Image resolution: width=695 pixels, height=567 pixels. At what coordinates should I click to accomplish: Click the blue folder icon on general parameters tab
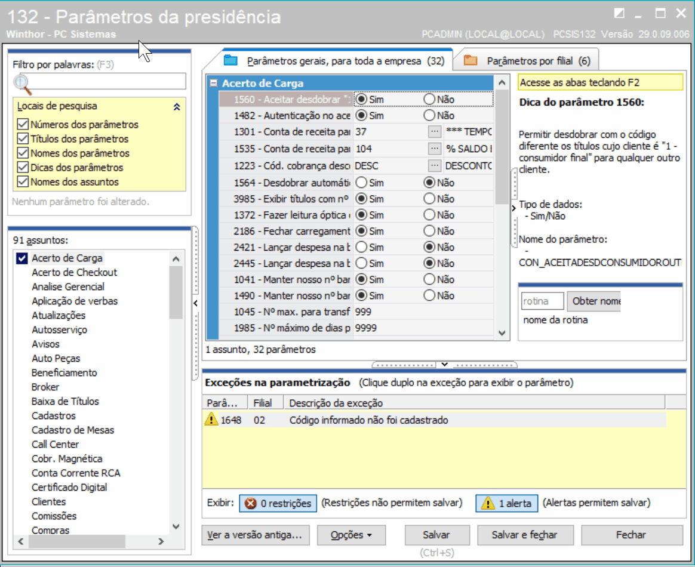pos(231,60)
